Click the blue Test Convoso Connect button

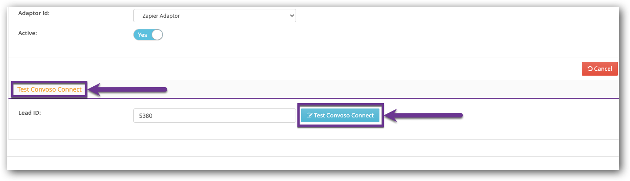pos(340,116)
